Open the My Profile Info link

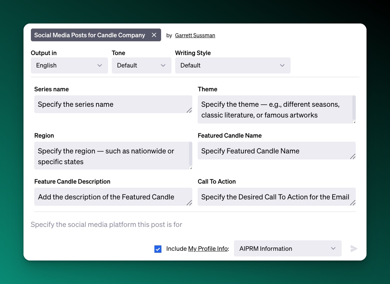pos(208,249)
